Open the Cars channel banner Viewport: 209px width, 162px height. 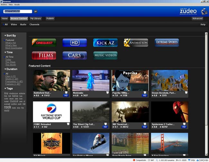(75, 55)
